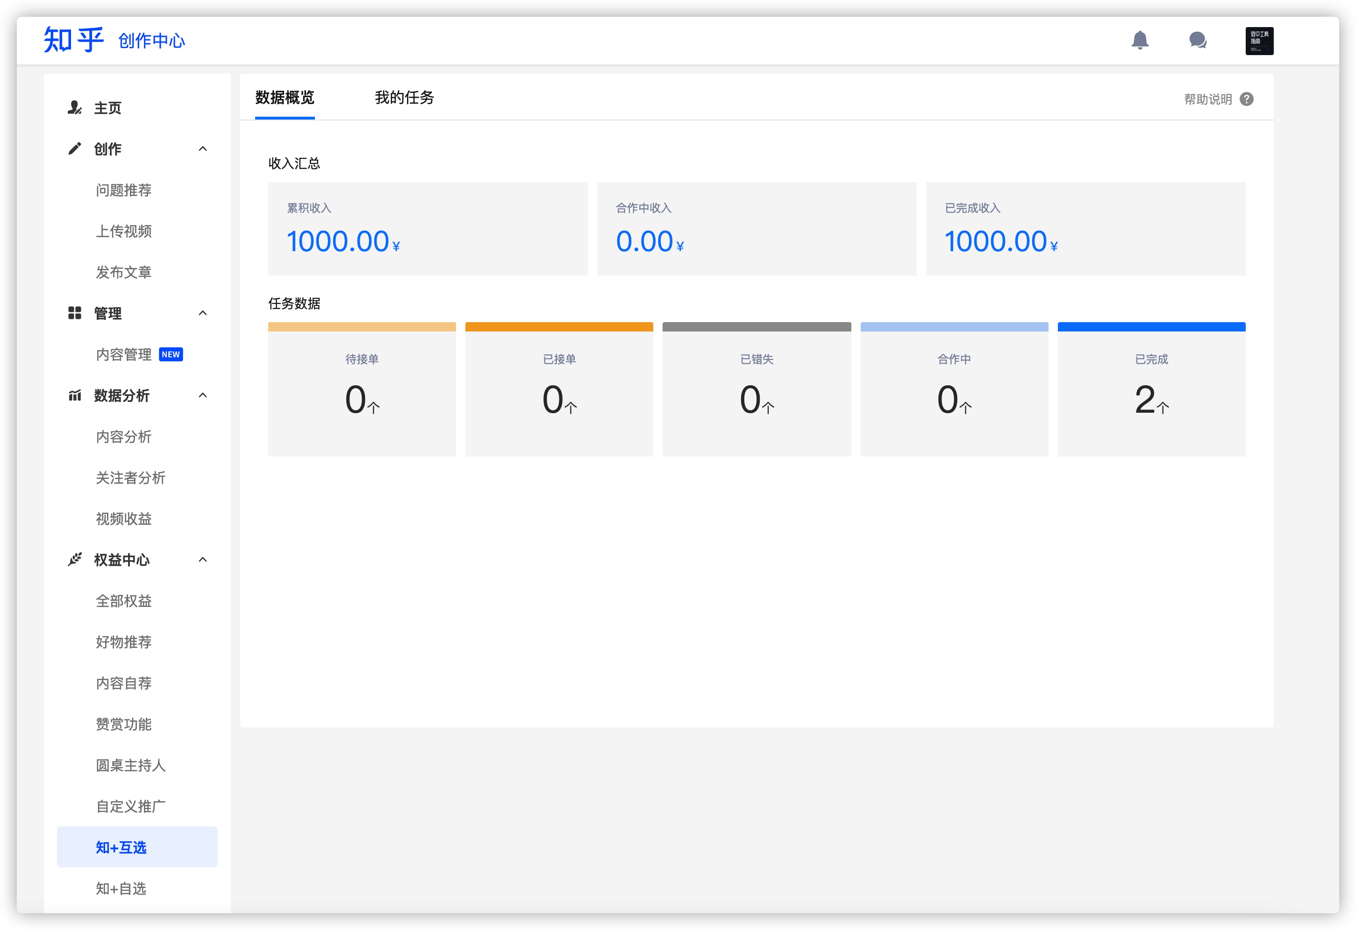Select the 数据概览 tab
This screenshot has width=1356, height=930.
point(285,98)
